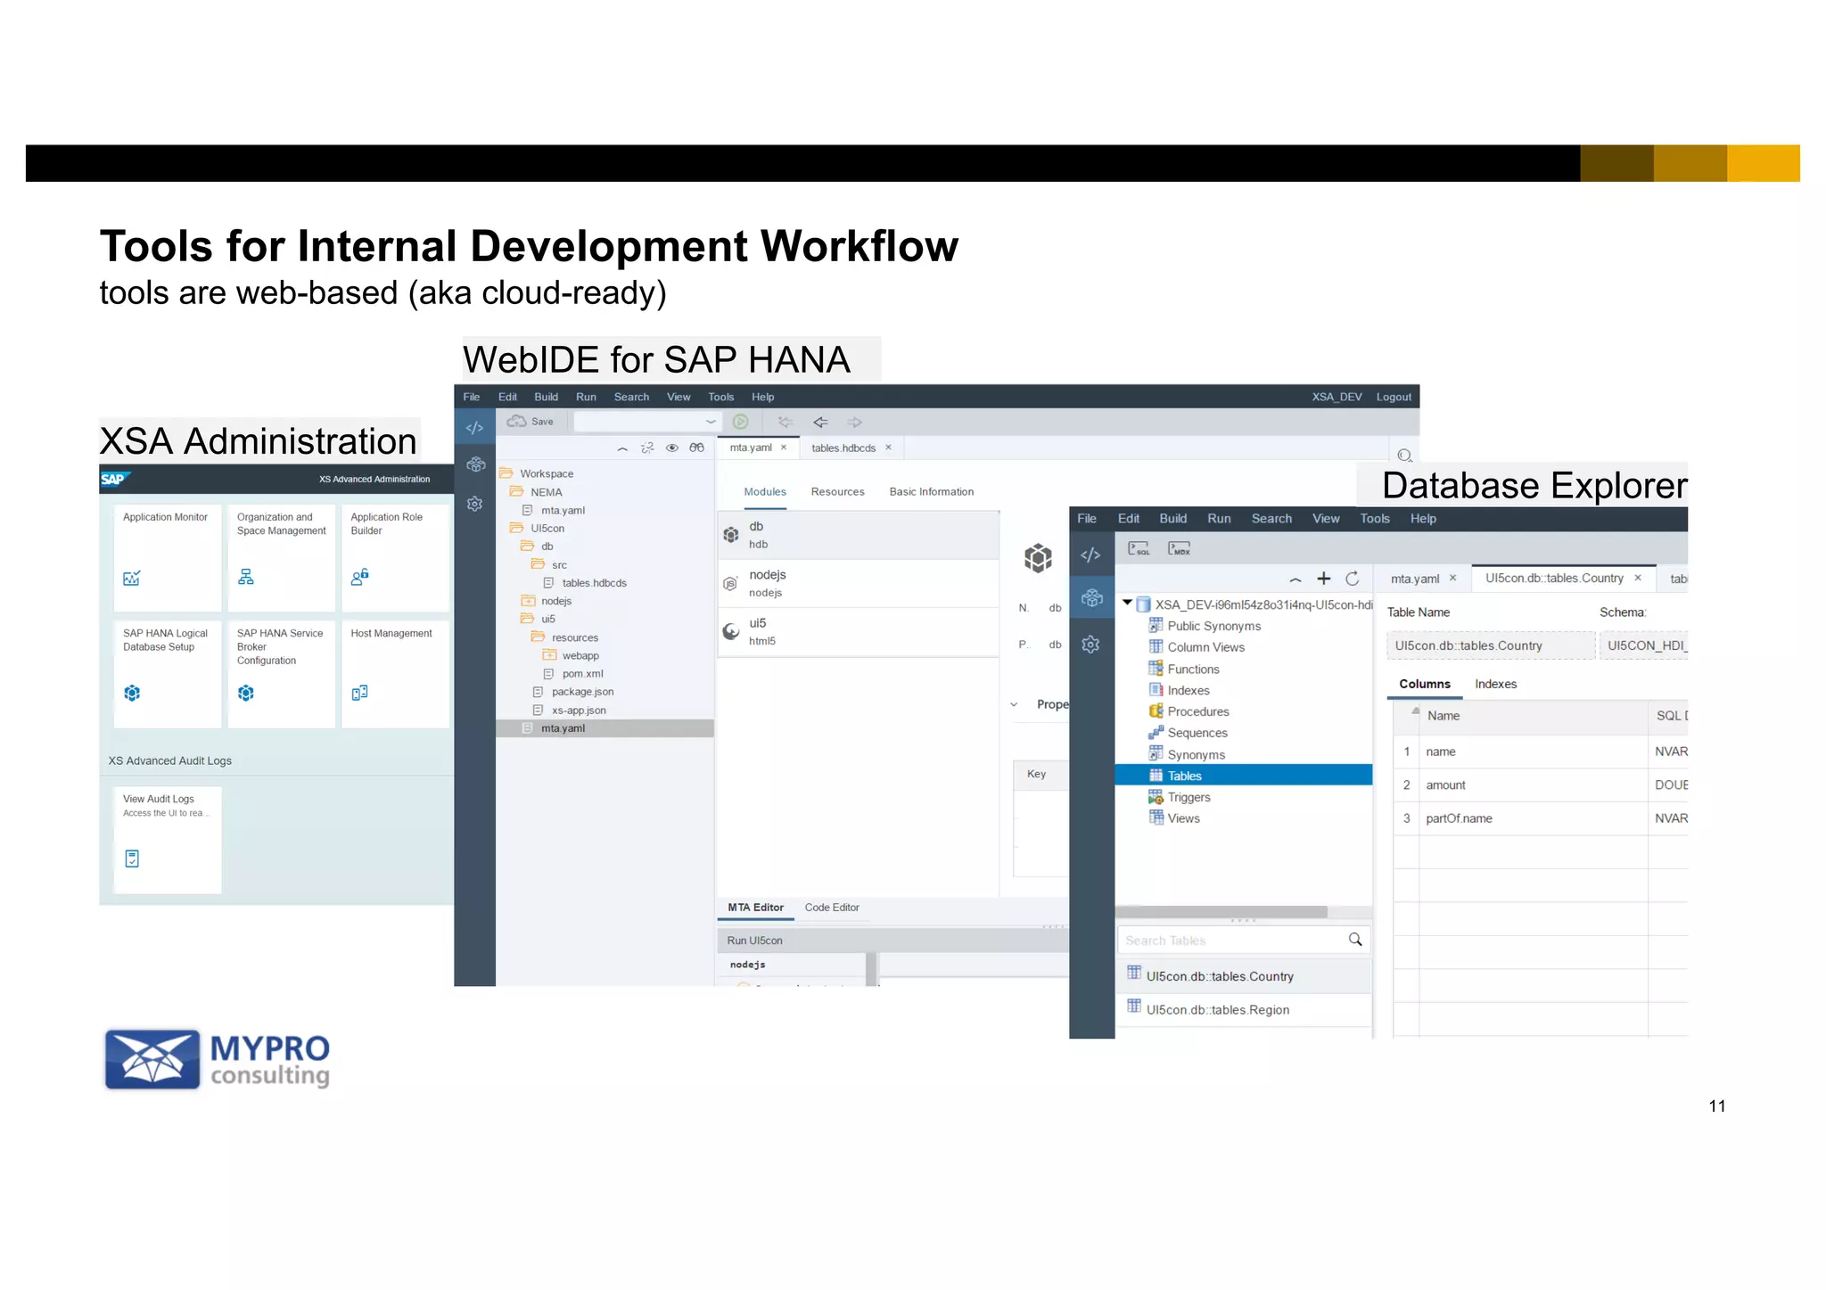Viewport: 1826px width, 1290px height.
Task: Click SAP logo in XS Advanced Administration
Action: point(115,479)
